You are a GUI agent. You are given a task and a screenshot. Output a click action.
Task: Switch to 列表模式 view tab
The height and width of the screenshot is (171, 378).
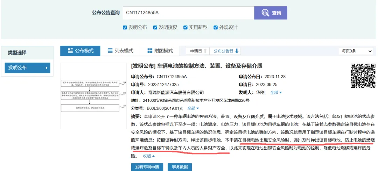pos(120,51)
